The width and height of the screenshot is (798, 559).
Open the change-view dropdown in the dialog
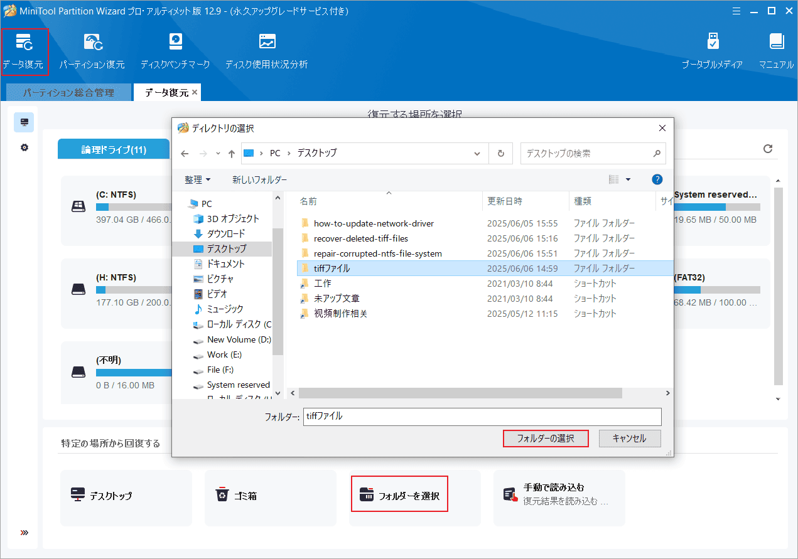[620, 179]
